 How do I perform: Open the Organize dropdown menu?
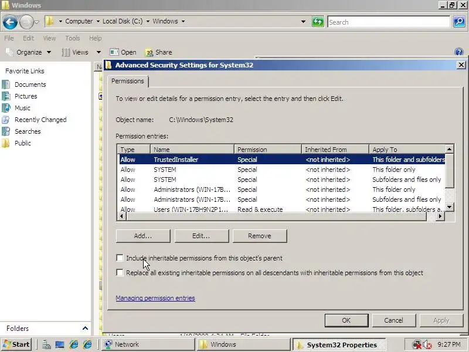pyautogui.click(x=29, y=52)
